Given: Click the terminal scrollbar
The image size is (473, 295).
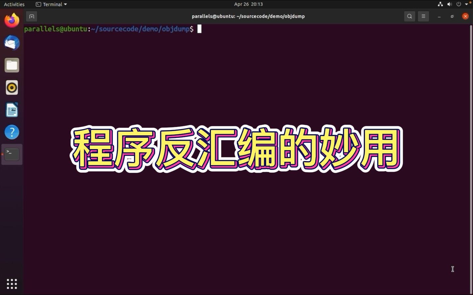Looking at the screenshot, I should (471, 159).
